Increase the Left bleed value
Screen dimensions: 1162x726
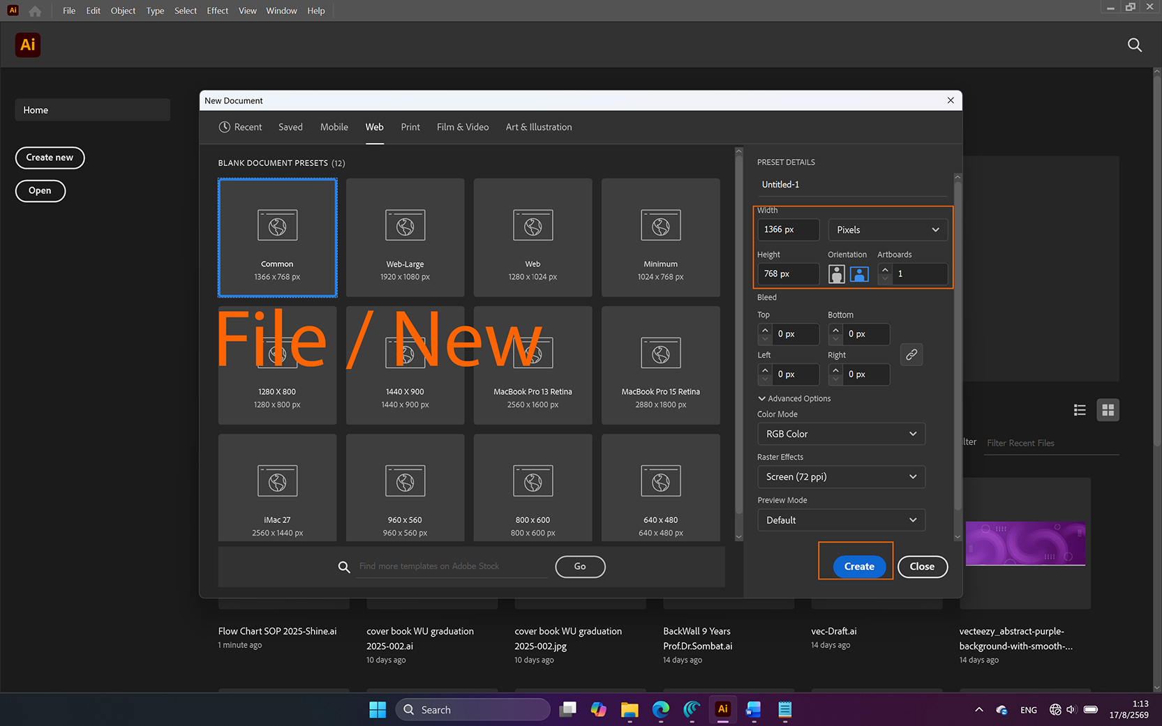click(765, 370)
